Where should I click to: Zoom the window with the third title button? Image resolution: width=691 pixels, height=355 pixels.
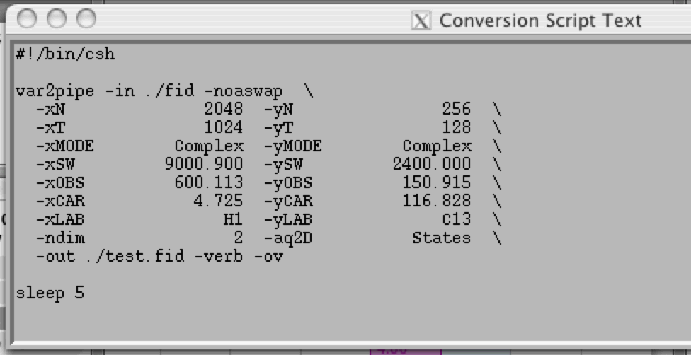click(85, 18)
